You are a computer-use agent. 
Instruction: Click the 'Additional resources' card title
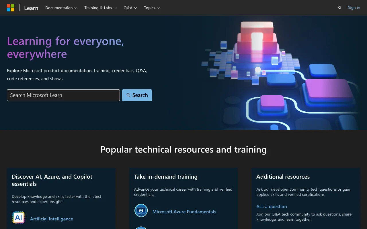[283, 177]
